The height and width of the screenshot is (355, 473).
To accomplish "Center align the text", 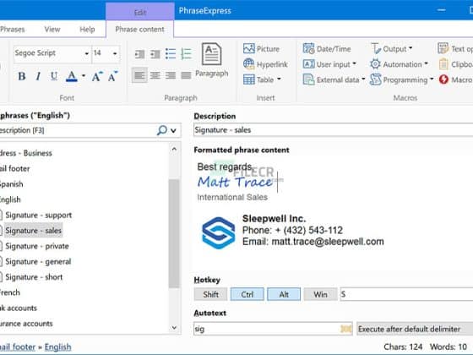I will pyautogui.click(x=155, y=75).
